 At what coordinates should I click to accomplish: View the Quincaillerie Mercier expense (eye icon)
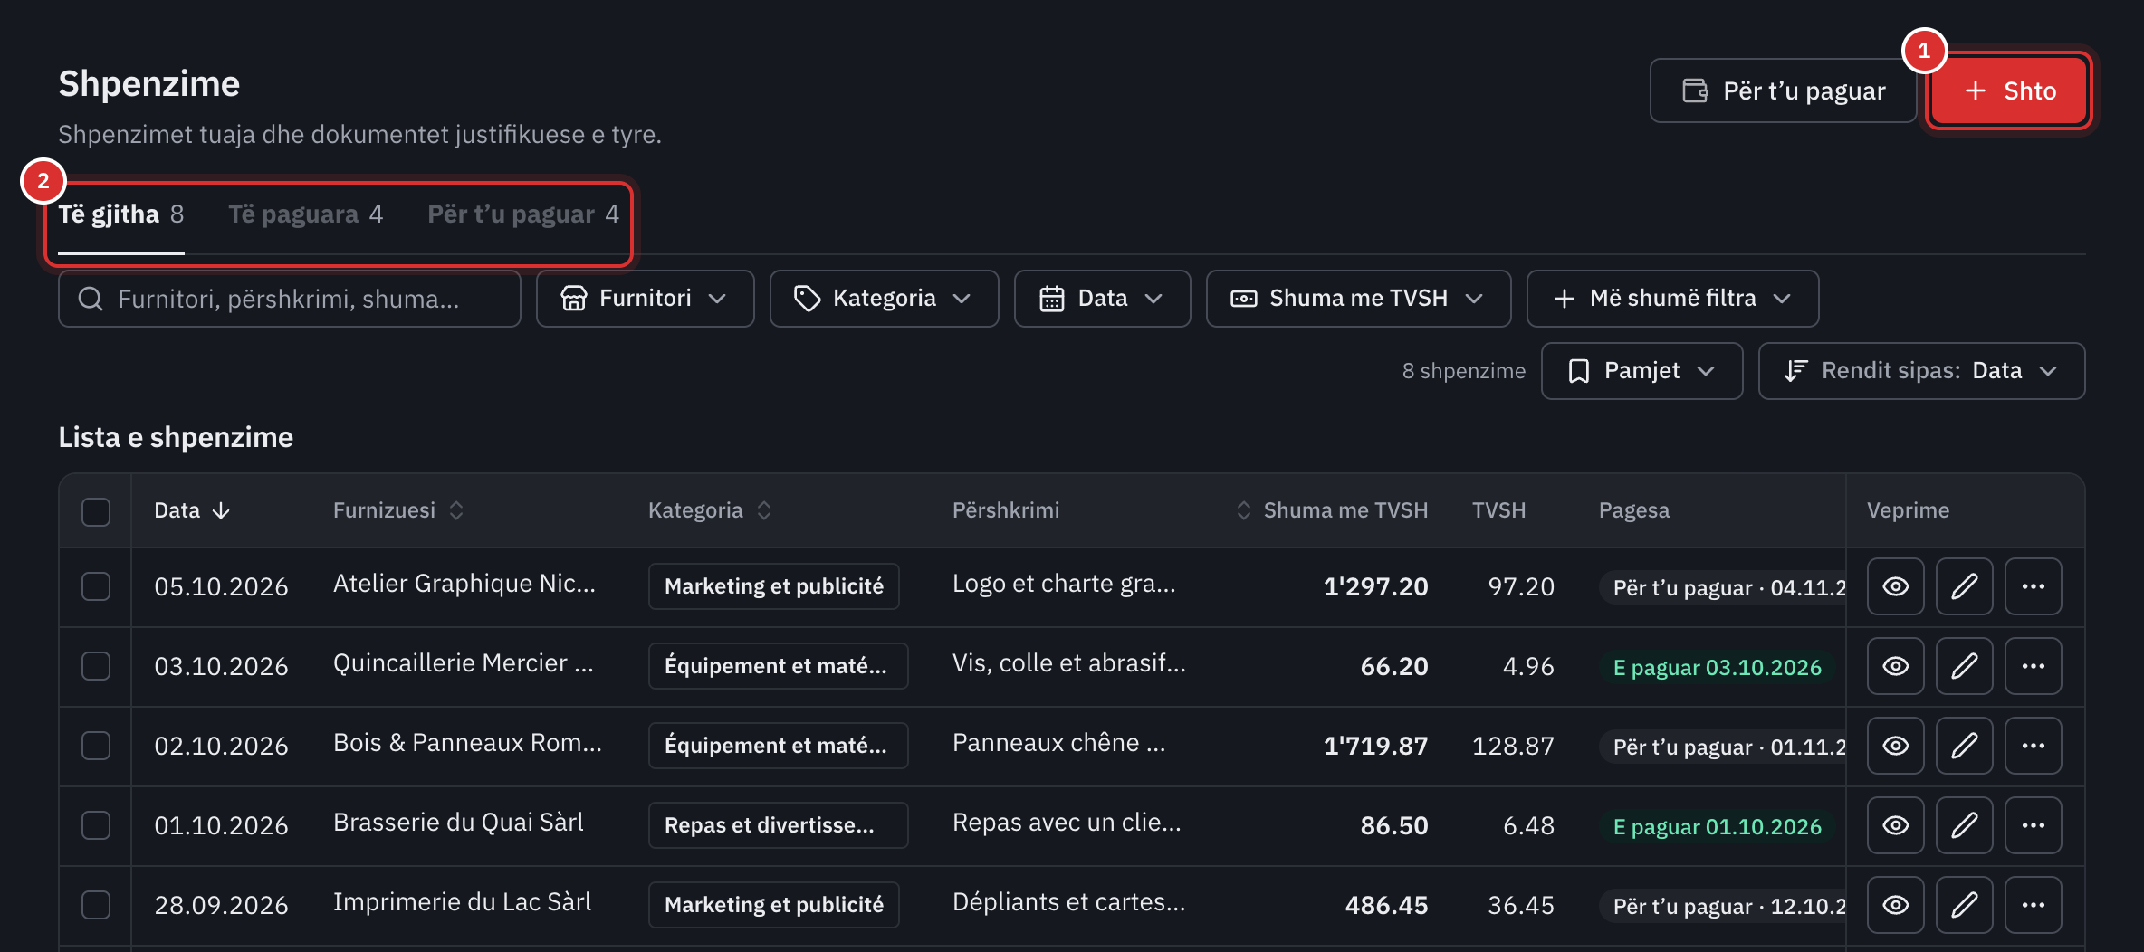click(x=1895, y=666)
